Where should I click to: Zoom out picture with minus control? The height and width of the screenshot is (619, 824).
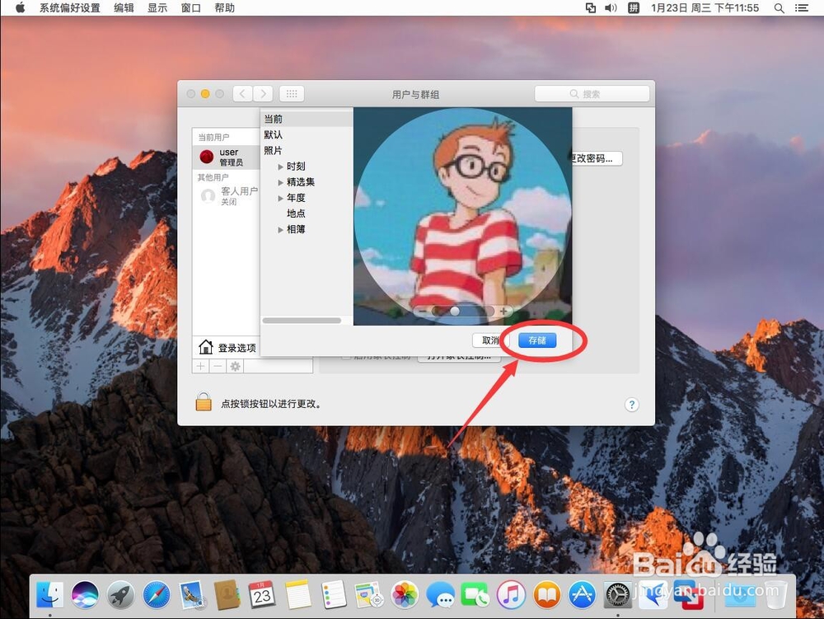(422, 311)
